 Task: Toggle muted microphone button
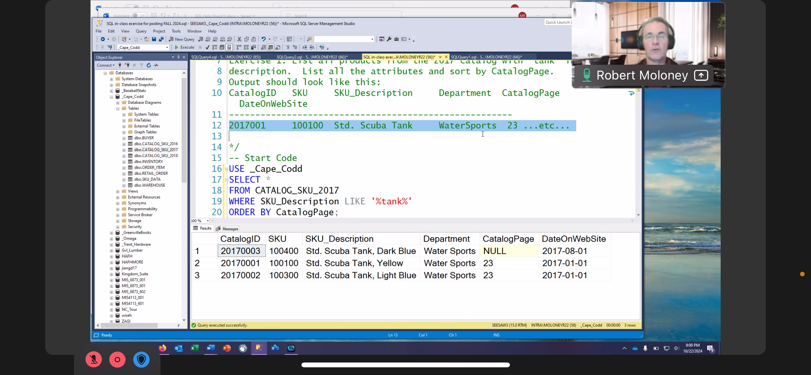click(x=94, y=360)
